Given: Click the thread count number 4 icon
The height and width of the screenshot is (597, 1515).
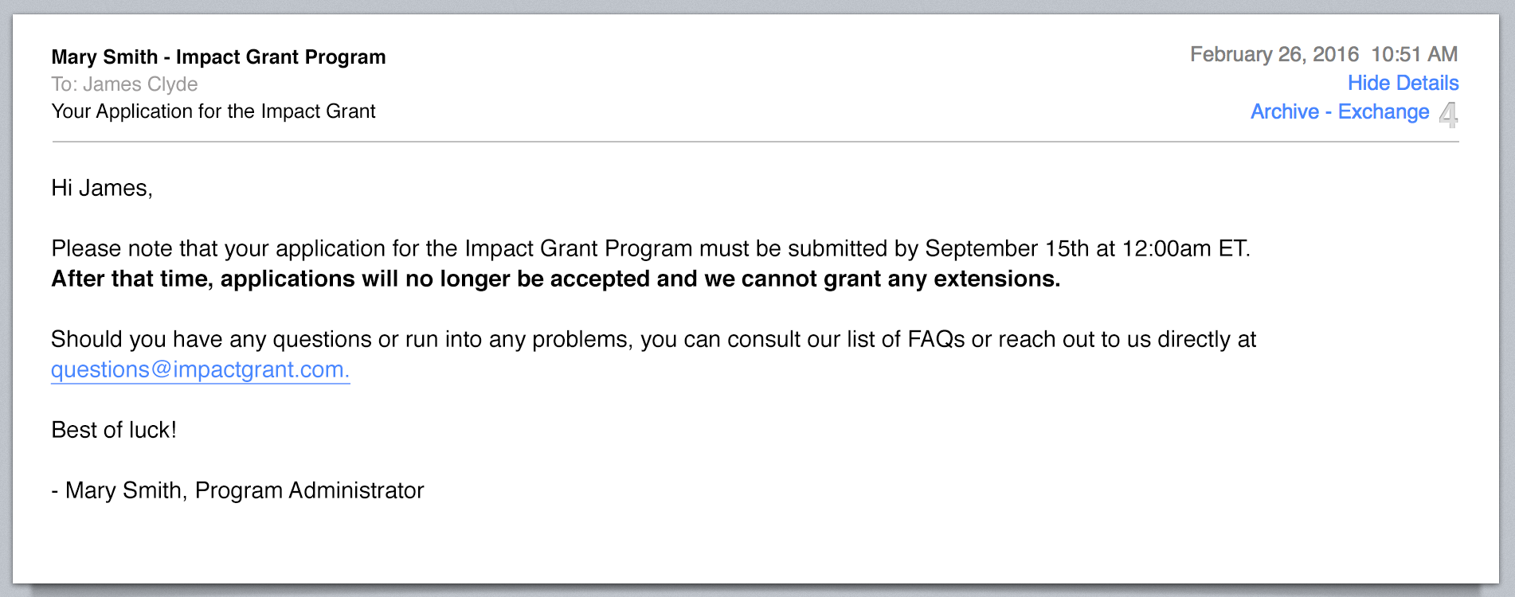Looking at the screenshot, I should (1449, 115).
